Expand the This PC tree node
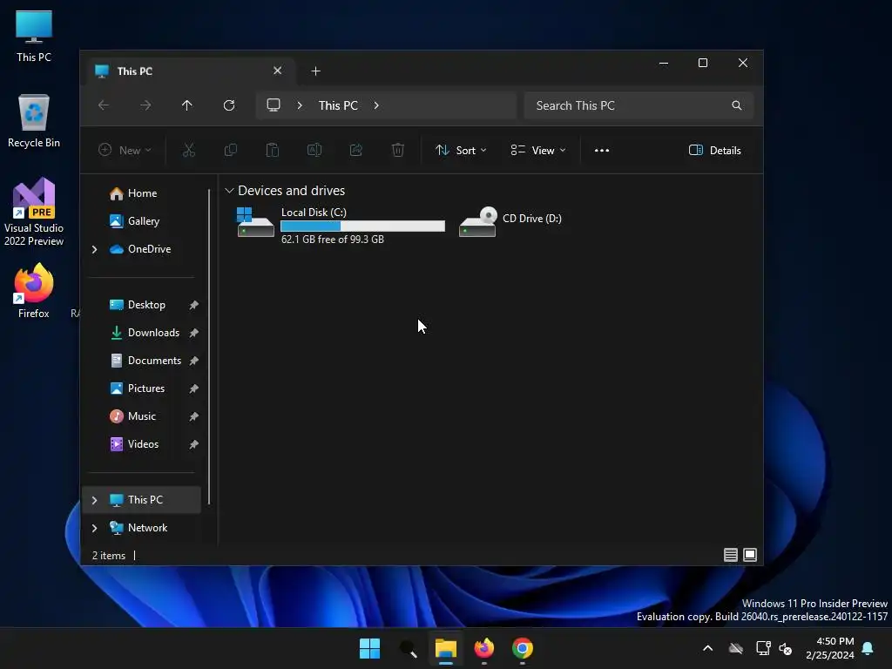 click(94, 500)
